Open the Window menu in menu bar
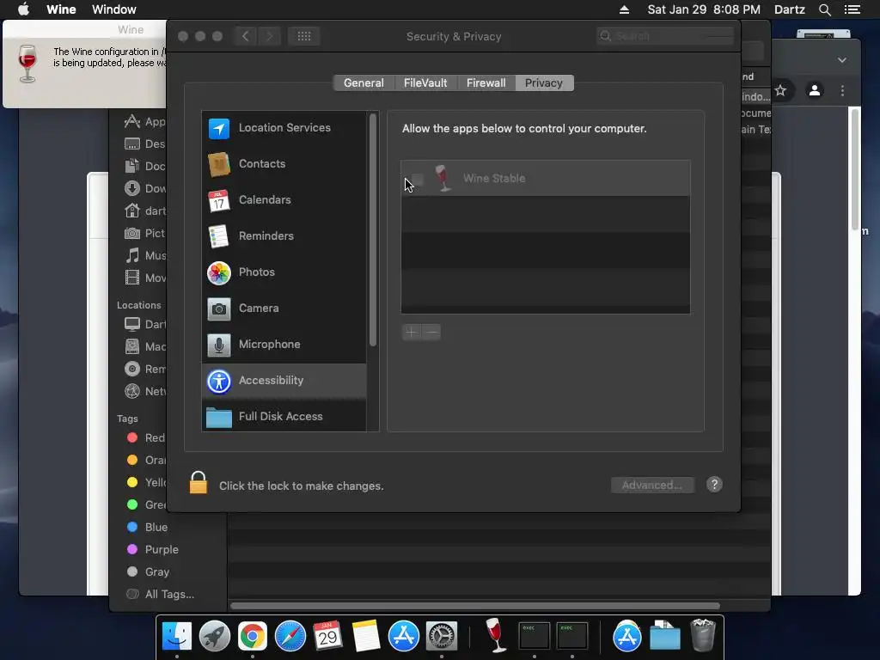 [114, 9]
